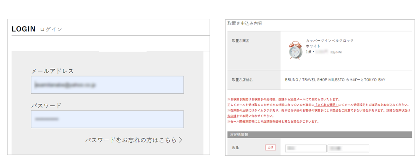Click the 取置き店舗名 row label

(242, 80)
